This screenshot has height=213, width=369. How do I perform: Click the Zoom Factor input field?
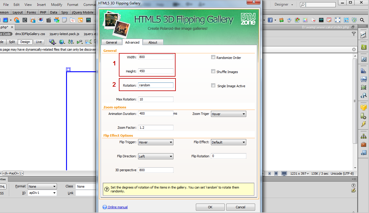[x=155, y=128]
